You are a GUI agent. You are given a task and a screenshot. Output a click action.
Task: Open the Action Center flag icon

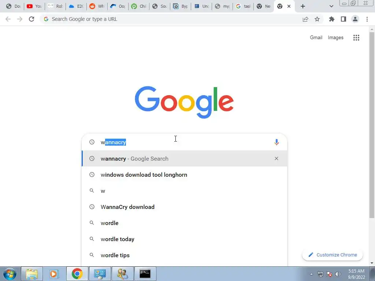(x=329, y=274)
